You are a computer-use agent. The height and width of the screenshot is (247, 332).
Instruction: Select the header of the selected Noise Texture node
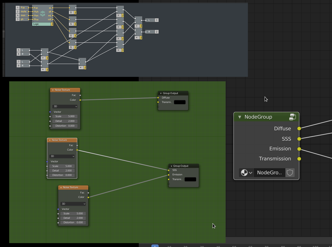[62, 140]
